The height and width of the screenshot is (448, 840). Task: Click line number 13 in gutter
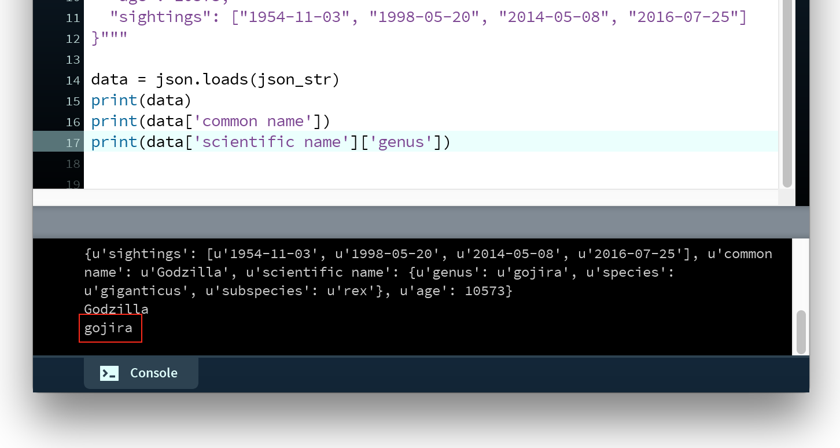[x=72, y=60]
